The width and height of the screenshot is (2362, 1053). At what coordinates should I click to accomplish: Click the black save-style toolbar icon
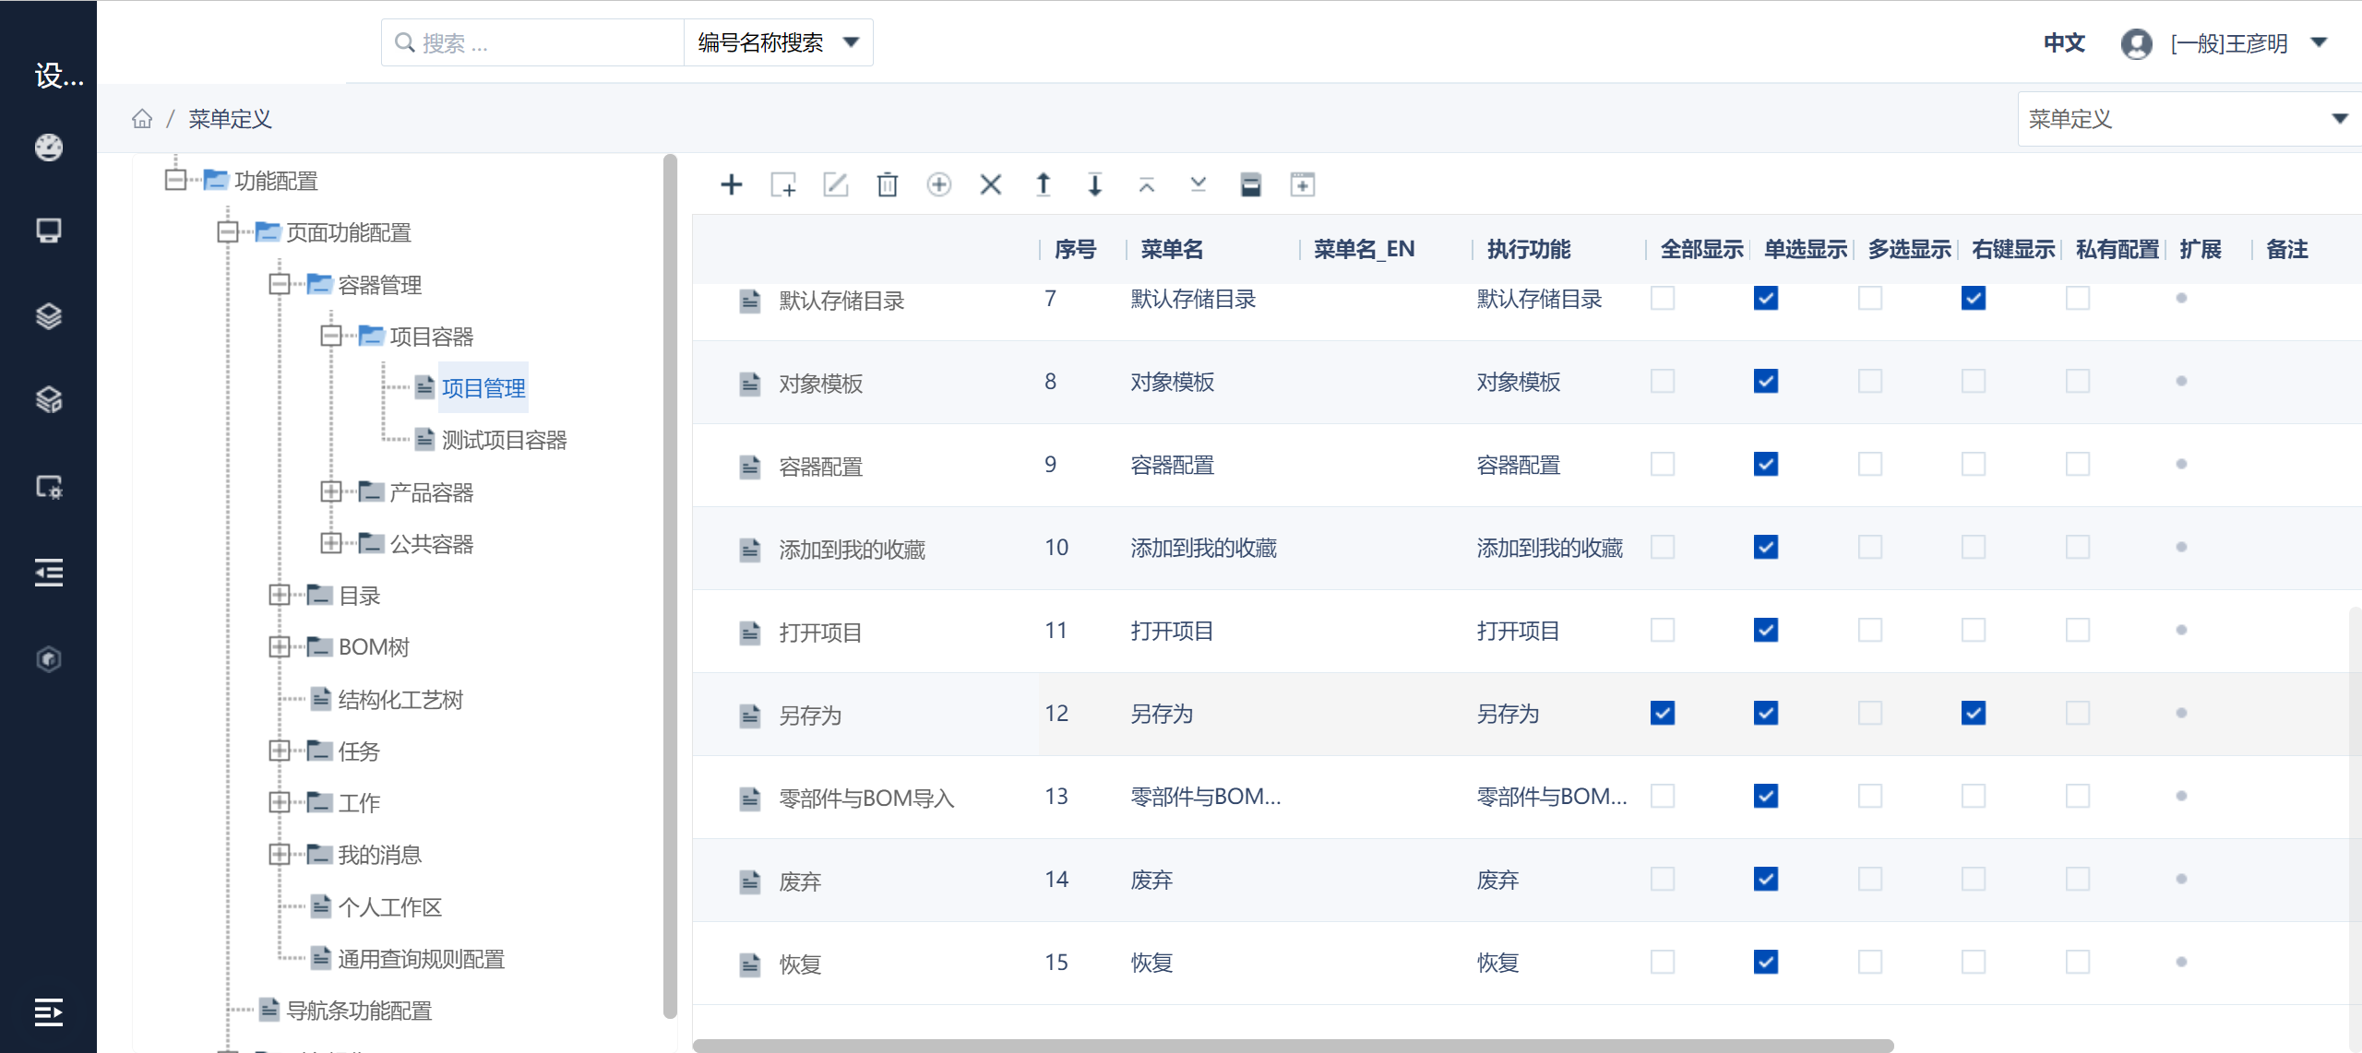[x=1250, y=184]
